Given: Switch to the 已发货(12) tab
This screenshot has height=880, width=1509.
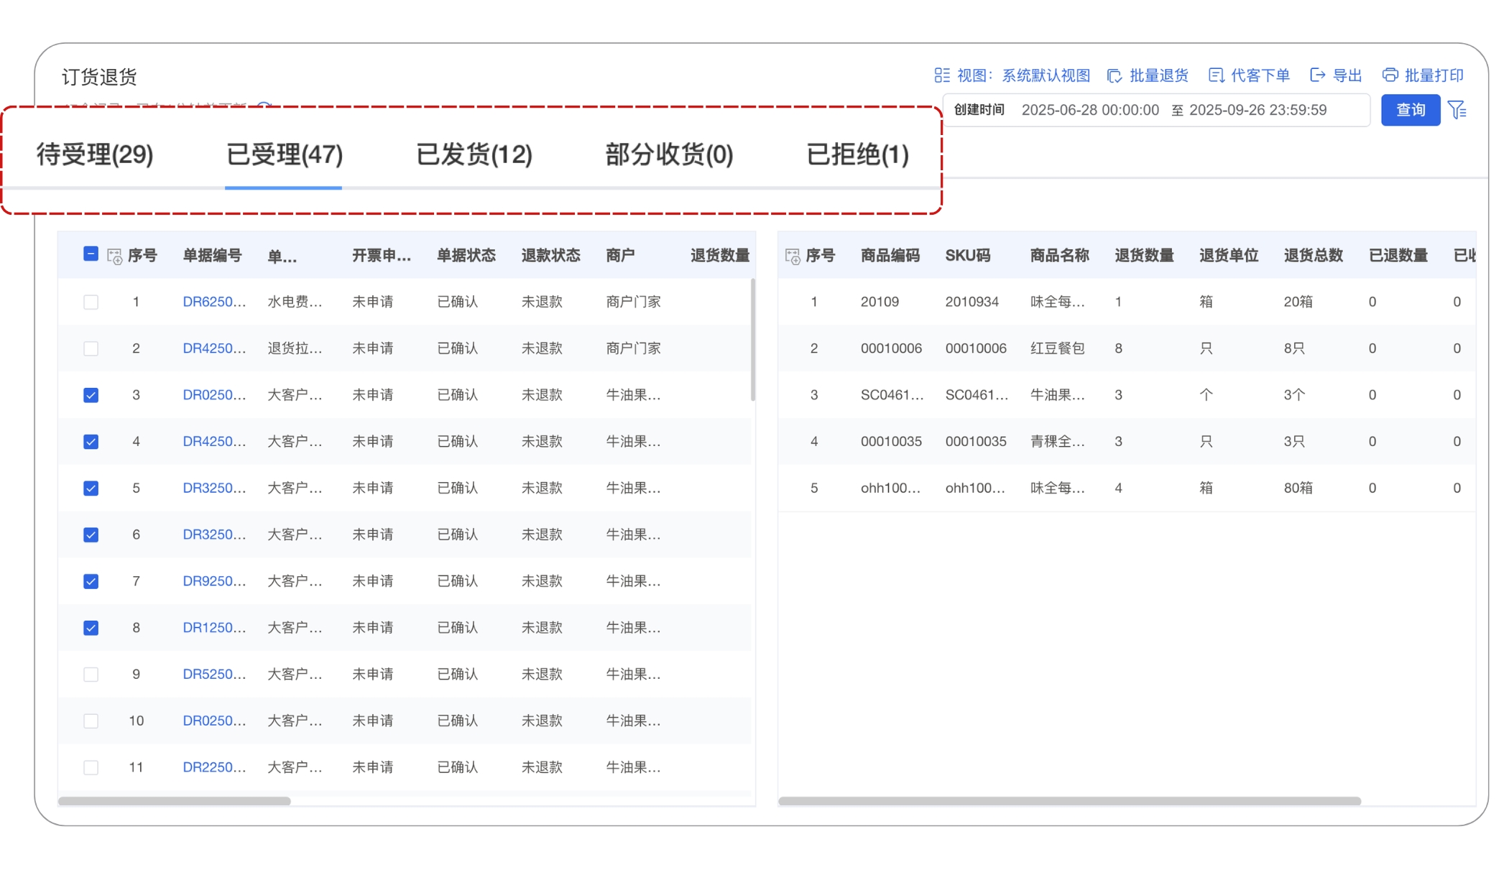Looking at the screenshot, I should [474, 154].
